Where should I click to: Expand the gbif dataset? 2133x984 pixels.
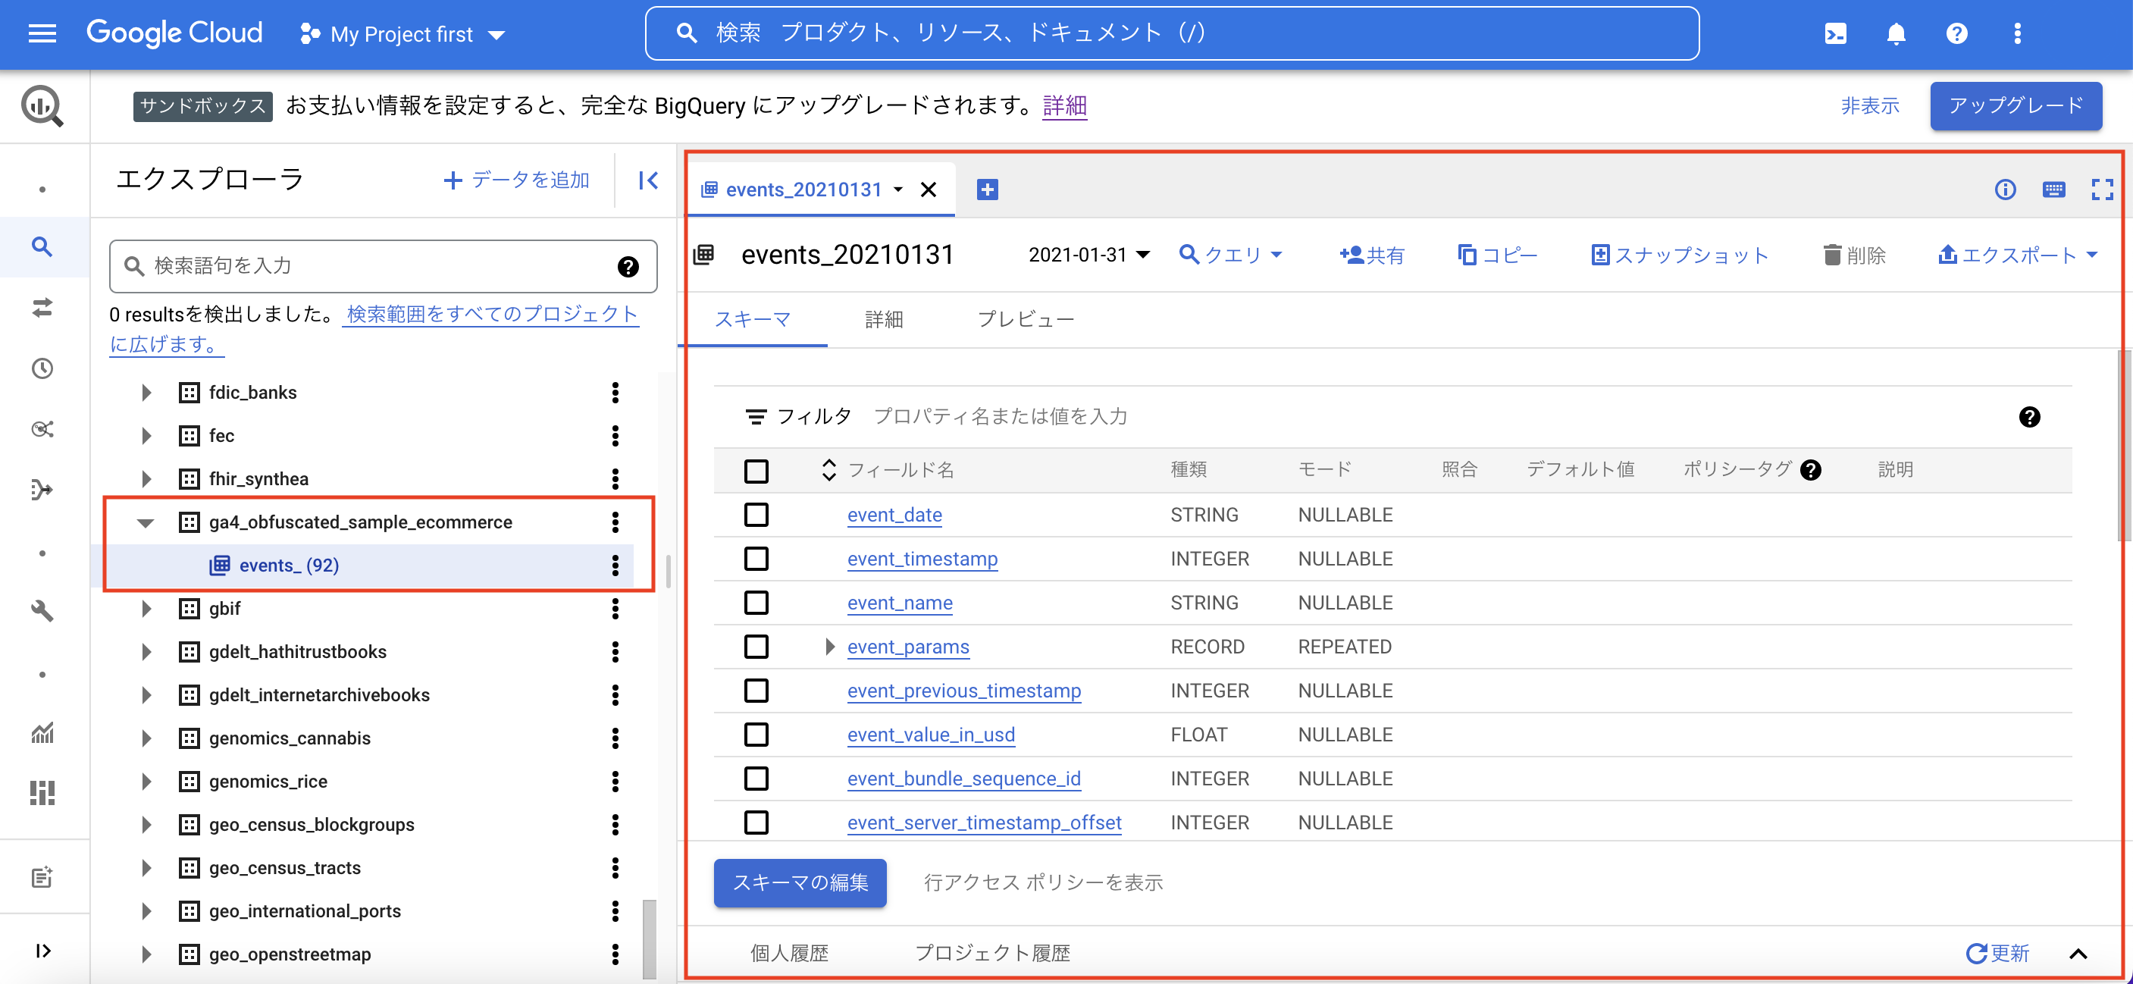pyautogui.click(x=146, y=608)
